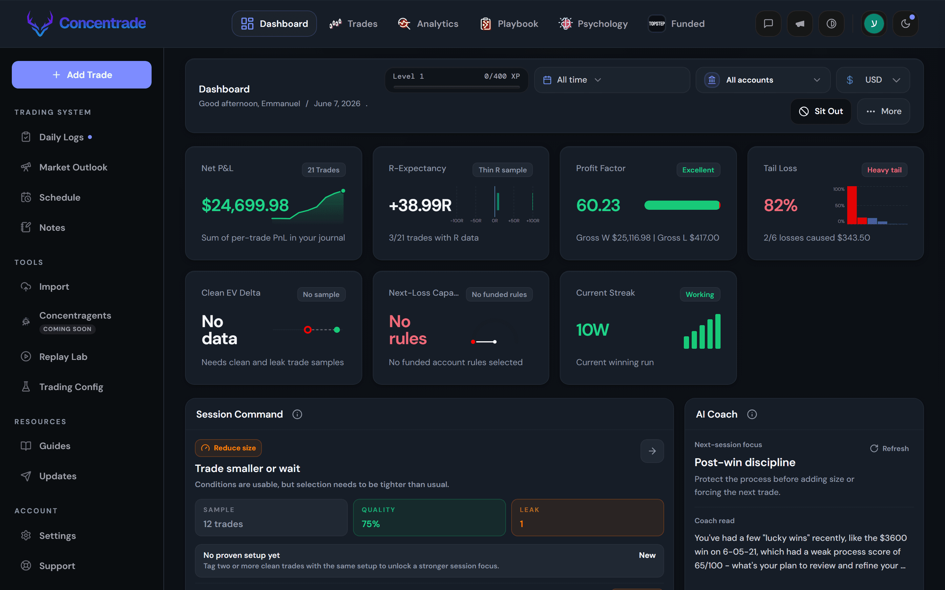The height and width of the screenshot is (590, 945).
Task: Click the Guides book icon
Action: (x=26, y=446)
